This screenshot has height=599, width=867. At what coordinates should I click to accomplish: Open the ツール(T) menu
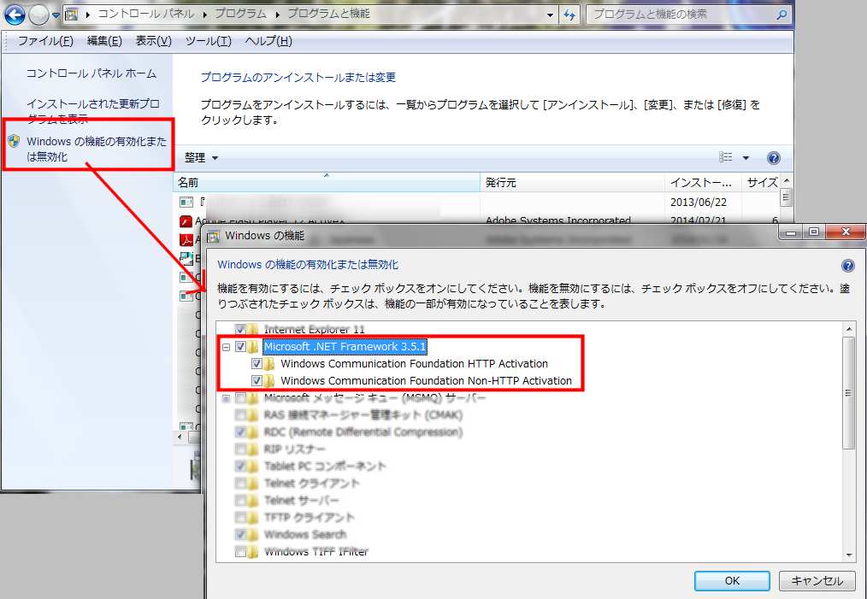pos(208,41)
